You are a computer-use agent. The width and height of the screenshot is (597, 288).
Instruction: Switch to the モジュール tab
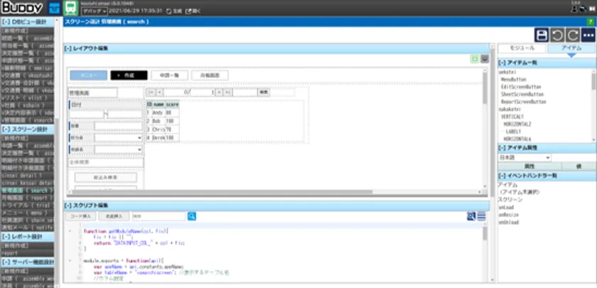coord(521,48)
